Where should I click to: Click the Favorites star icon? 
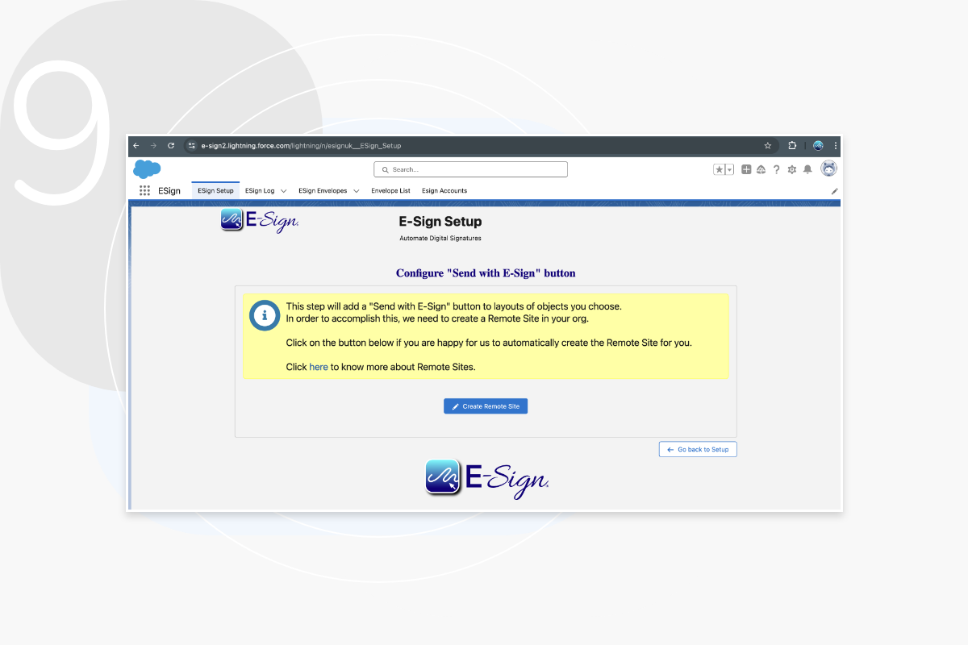(719, 169)
